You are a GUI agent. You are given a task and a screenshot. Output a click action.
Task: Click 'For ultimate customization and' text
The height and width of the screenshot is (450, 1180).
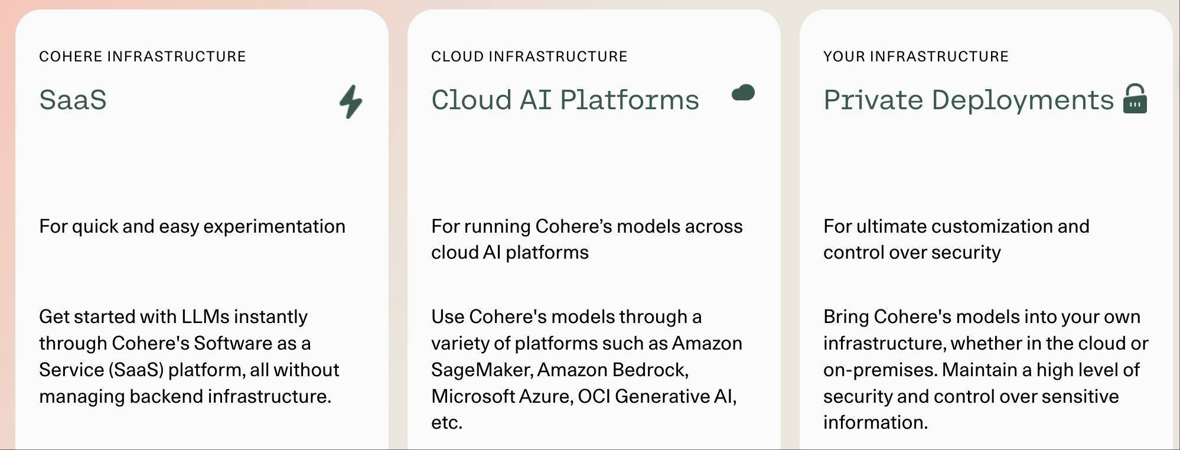pos(956,226)
